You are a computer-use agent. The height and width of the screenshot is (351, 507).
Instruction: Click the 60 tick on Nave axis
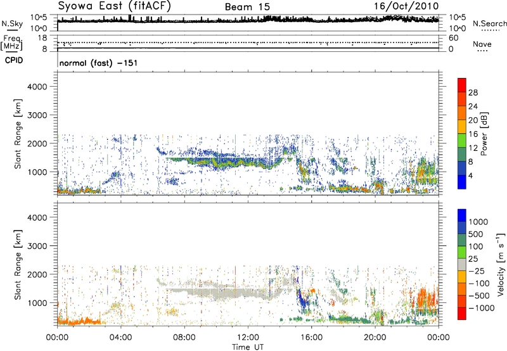(x=453, y=38)
